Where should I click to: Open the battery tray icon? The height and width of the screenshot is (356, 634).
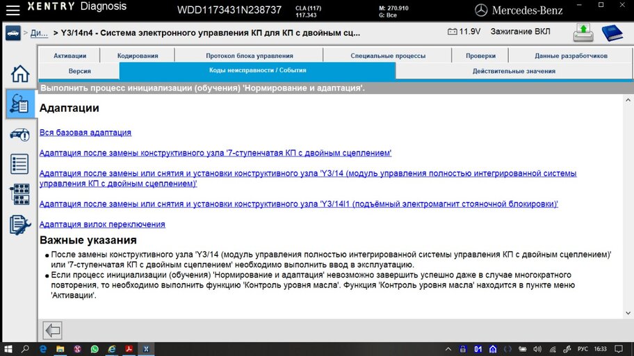(522, 349)
